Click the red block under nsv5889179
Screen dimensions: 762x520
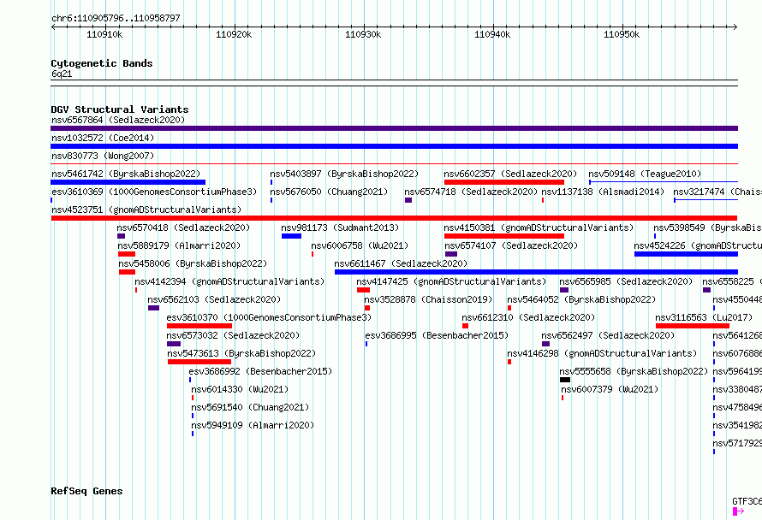click(x=127, y=254)
